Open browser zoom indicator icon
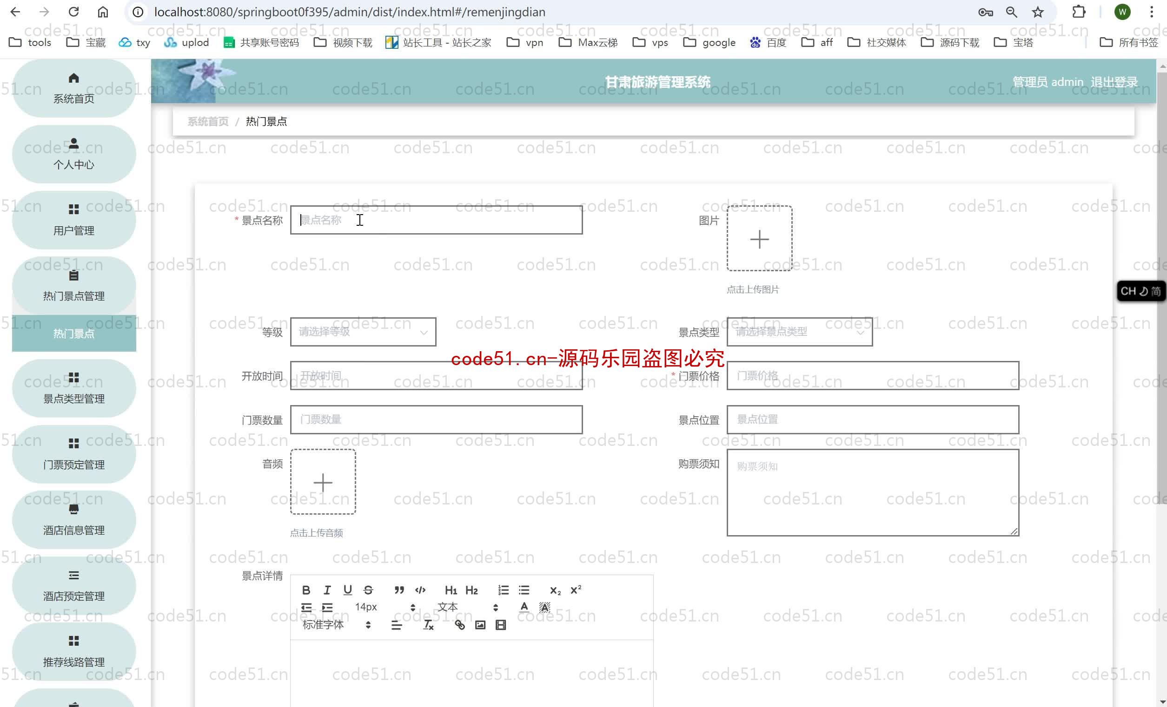The image size is (1167, 707). pyautogui.click(x=1012, y=12)
